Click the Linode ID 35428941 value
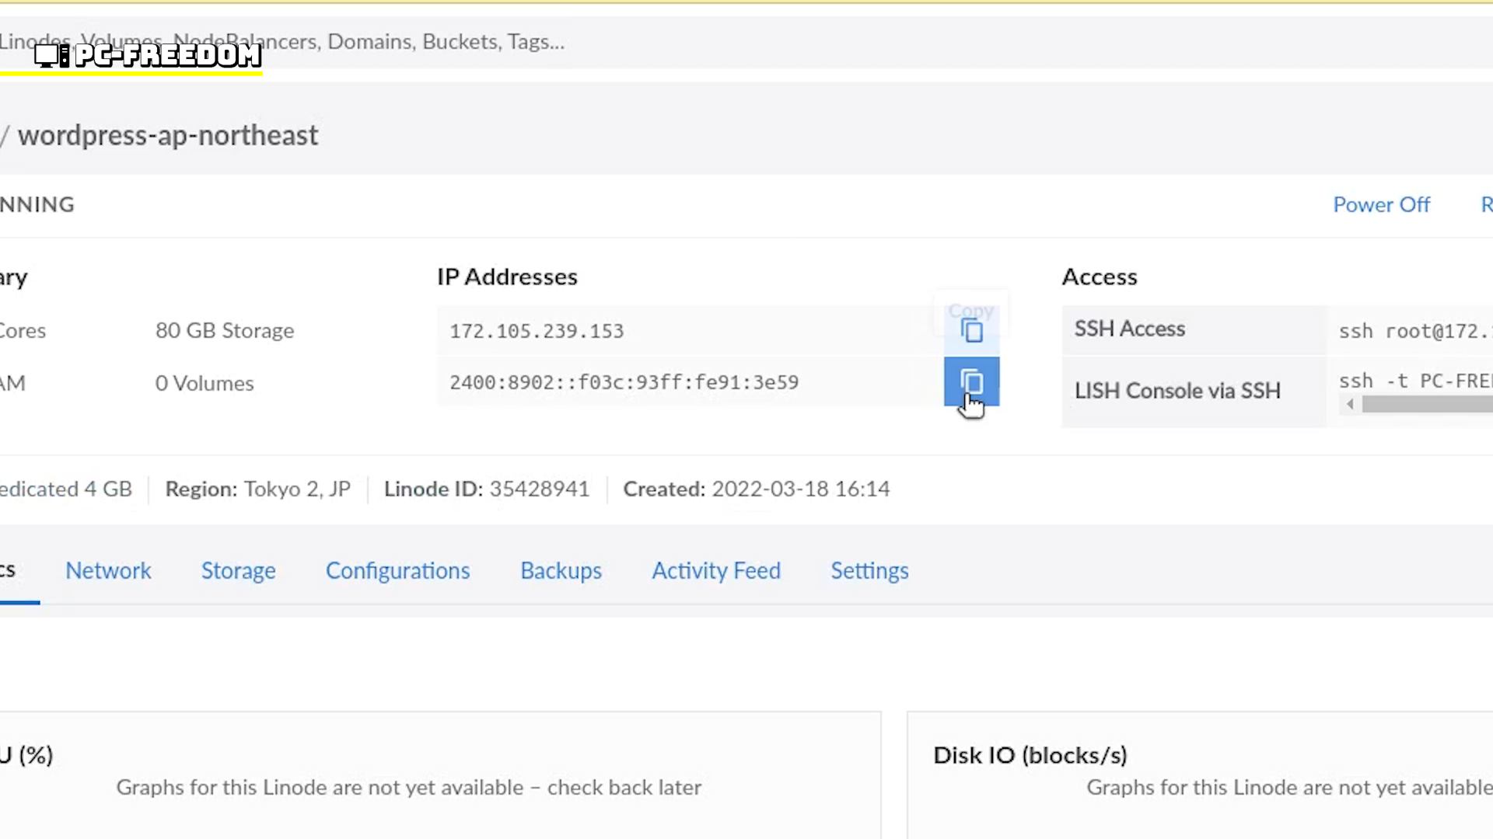 (539, 489)
